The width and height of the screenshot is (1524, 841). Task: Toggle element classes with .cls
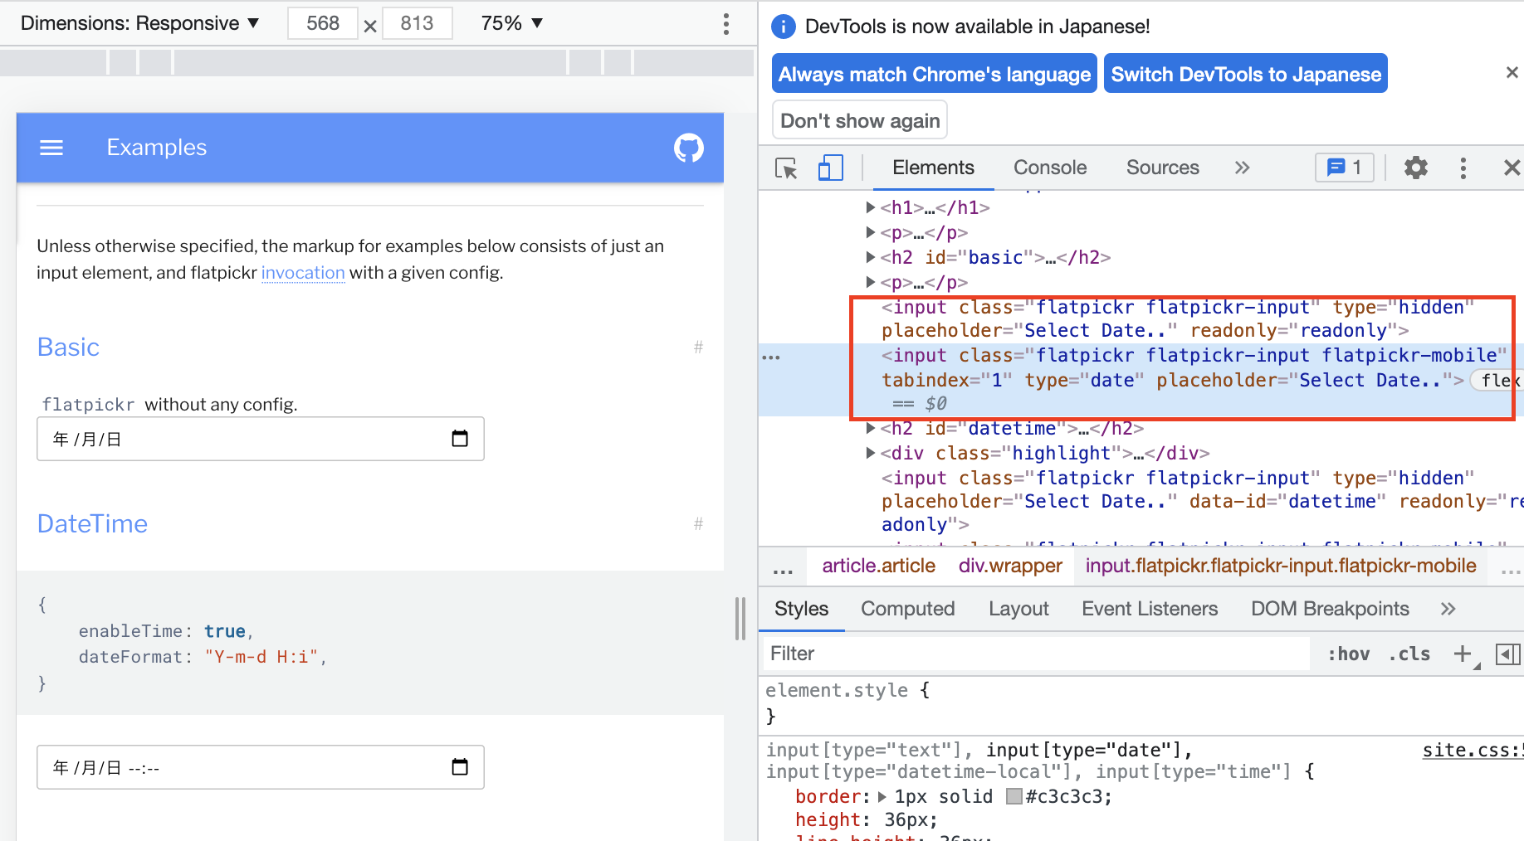tap(1408, 654)
